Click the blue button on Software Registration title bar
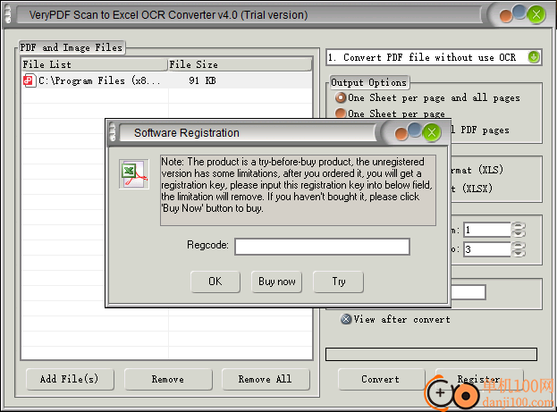Screen dimensions: 557x412 [x=415, y=130]
